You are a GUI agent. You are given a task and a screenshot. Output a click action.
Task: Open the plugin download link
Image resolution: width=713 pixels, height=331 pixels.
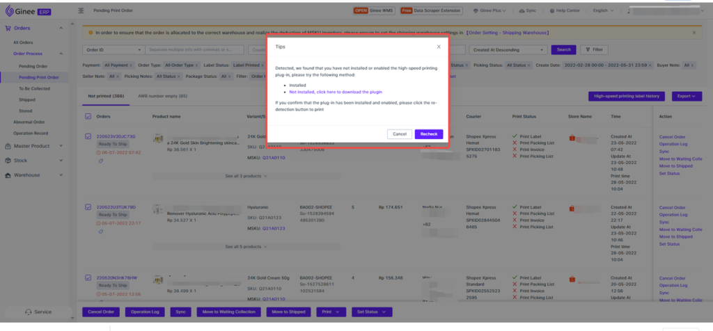pos(336,92)
